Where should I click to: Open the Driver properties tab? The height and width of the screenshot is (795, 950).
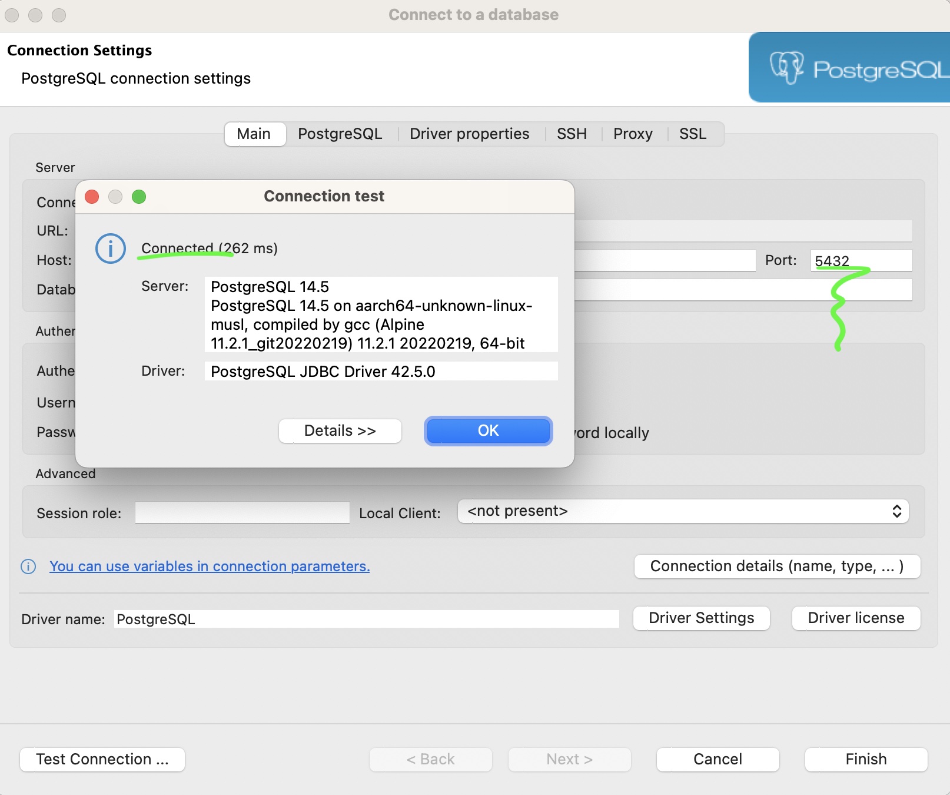tap(470, 134)
